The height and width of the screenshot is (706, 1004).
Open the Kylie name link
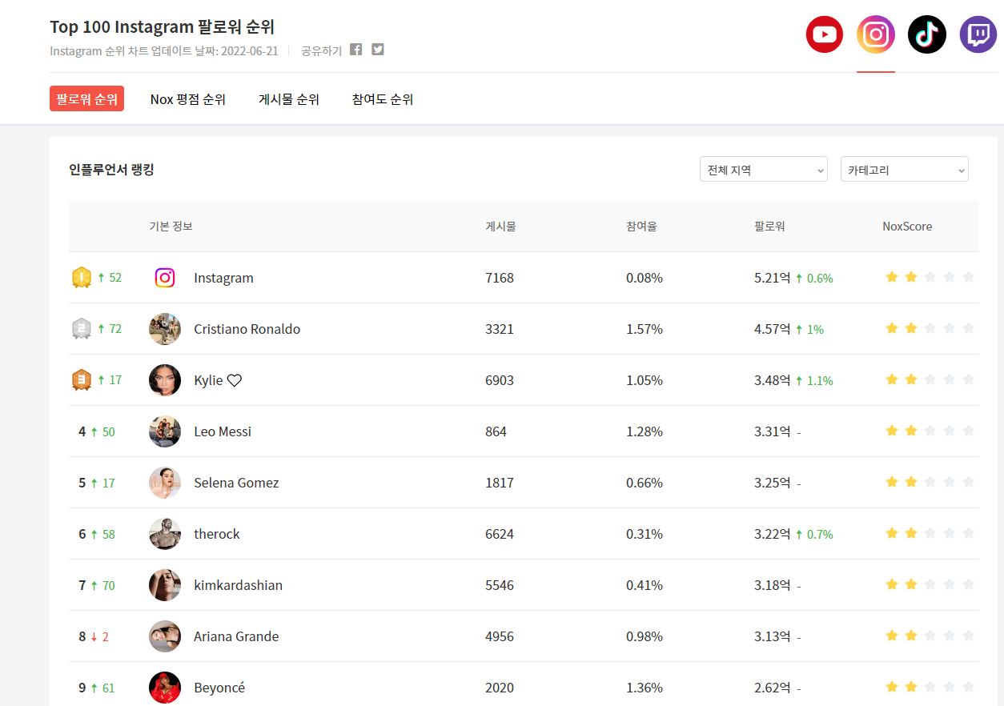click(218, 380)
